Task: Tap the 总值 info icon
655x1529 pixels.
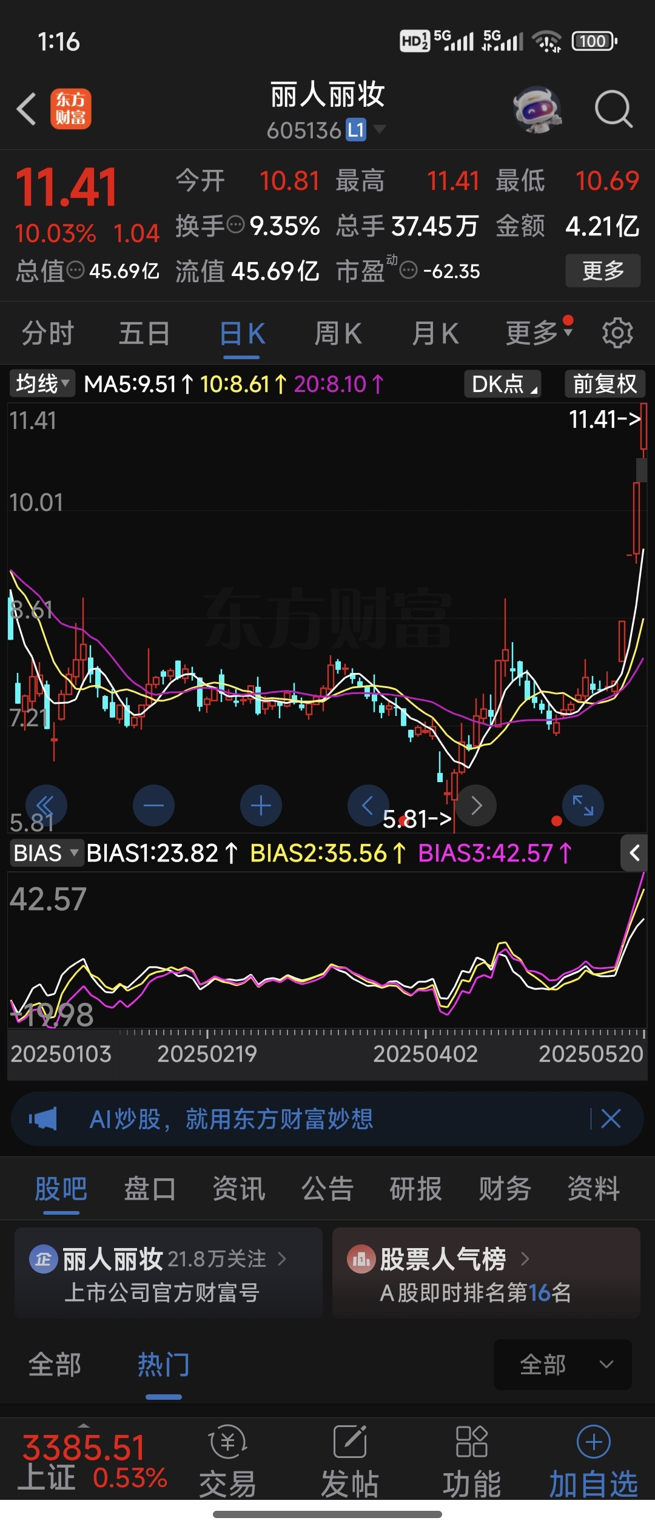Action: pyautogui.click(x=75, y=270)
